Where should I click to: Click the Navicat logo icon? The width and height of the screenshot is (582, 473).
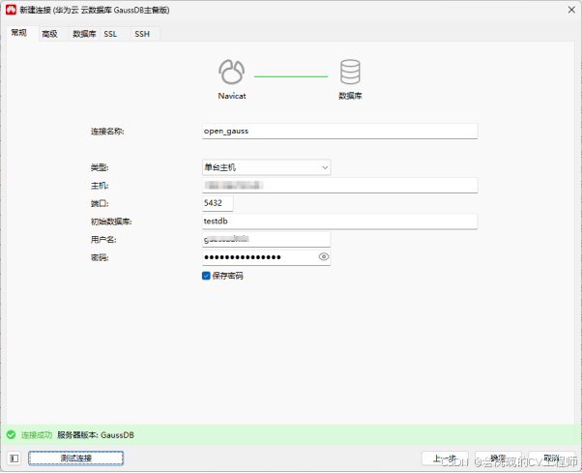232,72
